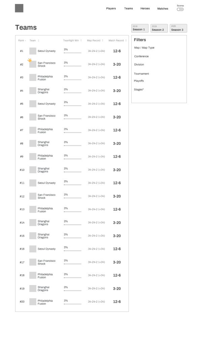Click the crown icon on rank #2
This screenshot has height=343, width=202.
point(30,60)
